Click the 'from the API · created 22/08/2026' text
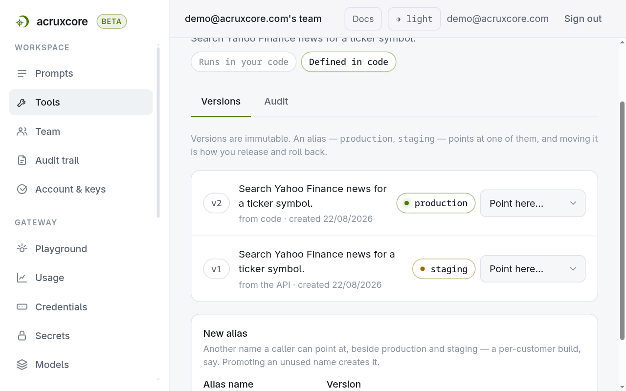This screenshot has width=626, height=391. (310, 284)
